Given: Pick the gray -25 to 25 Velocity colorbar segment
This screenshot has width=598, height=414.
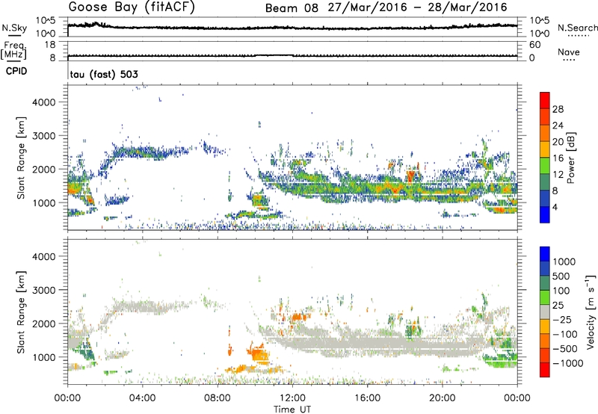Looking at the screenshot, I should [x=545, y=312].
